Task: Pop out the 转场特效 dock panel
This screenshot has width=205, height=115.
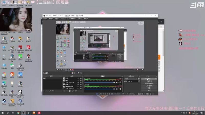Action: click(x=139, y=76)
